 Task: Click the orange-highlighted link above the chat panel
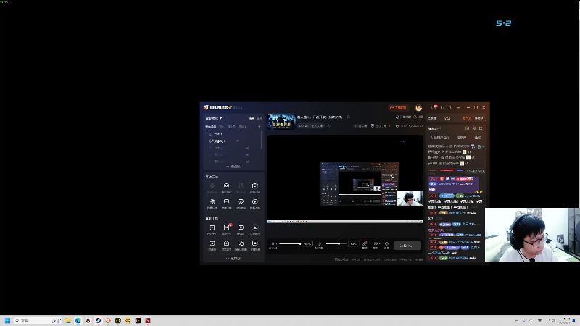coord(467,118)
